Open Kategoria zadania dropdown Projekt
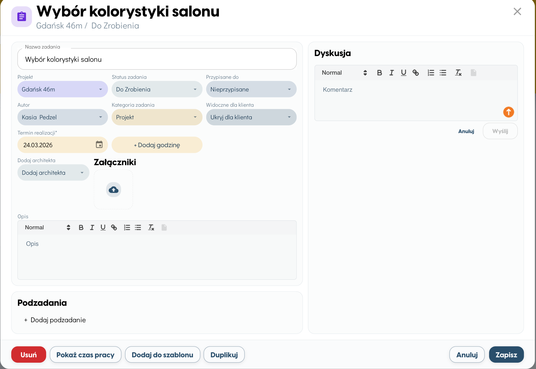 point(157,117)
